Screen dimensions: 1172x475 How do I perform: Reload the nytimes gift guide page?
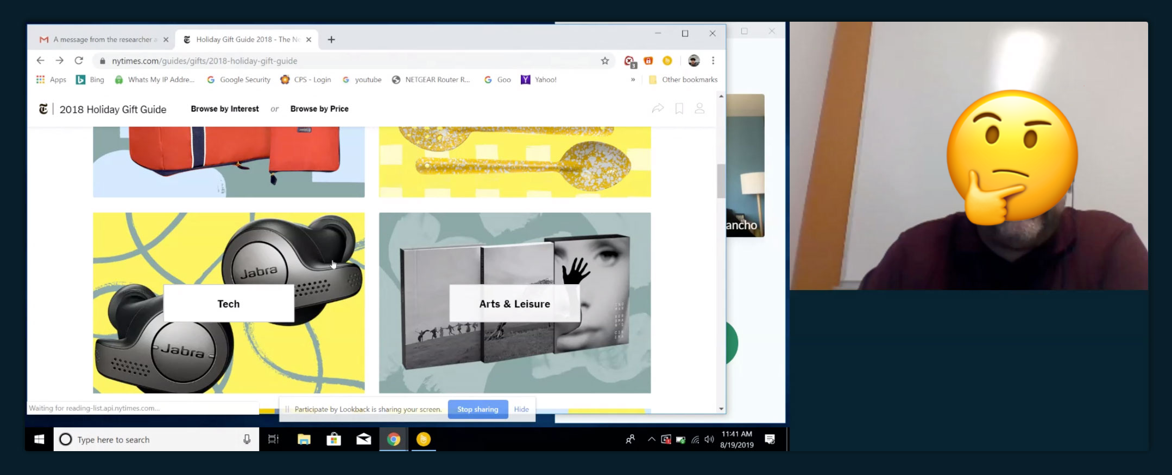click(79, 61)
